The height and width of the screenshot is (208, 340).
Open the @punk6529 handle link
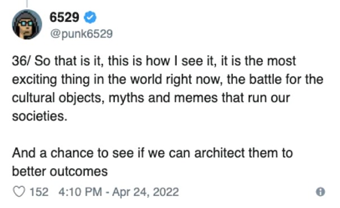(x=81, y=34)
